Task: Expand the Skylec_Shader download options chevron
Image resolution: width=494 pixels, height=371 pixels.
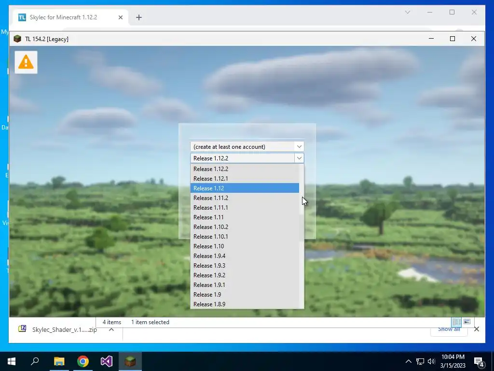Action: [x=111, y=329]
